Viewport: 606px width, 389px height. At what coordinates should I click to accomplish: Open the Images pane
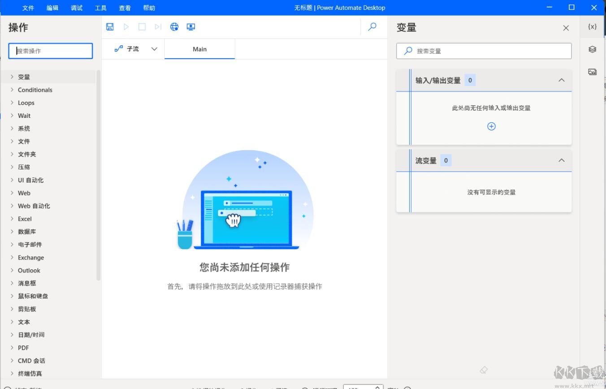(x=592, y=72)
